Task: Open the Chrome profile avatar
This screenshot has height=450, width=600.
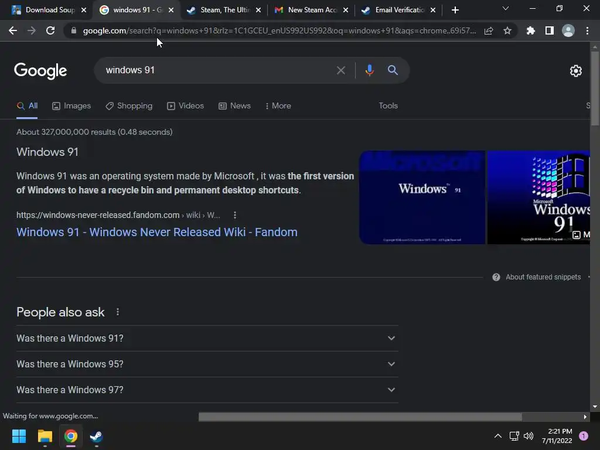Action: 568,30
